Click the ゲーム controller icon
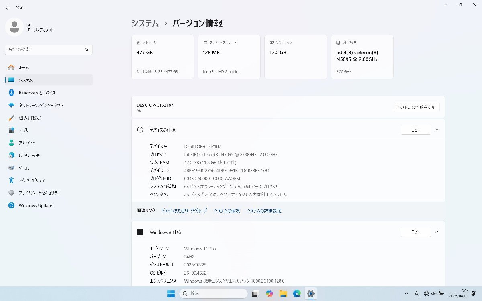 point(11,168)
